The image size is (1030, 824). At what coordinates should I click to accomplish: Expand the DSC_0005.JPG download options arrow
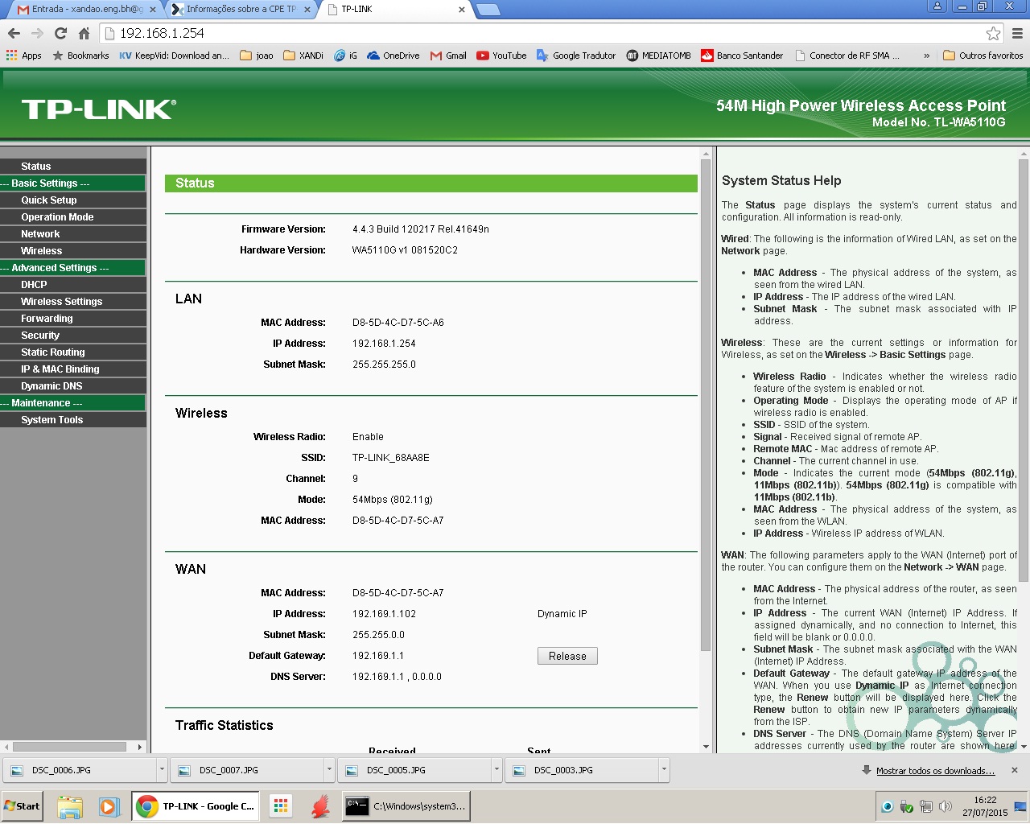point(496,770)
